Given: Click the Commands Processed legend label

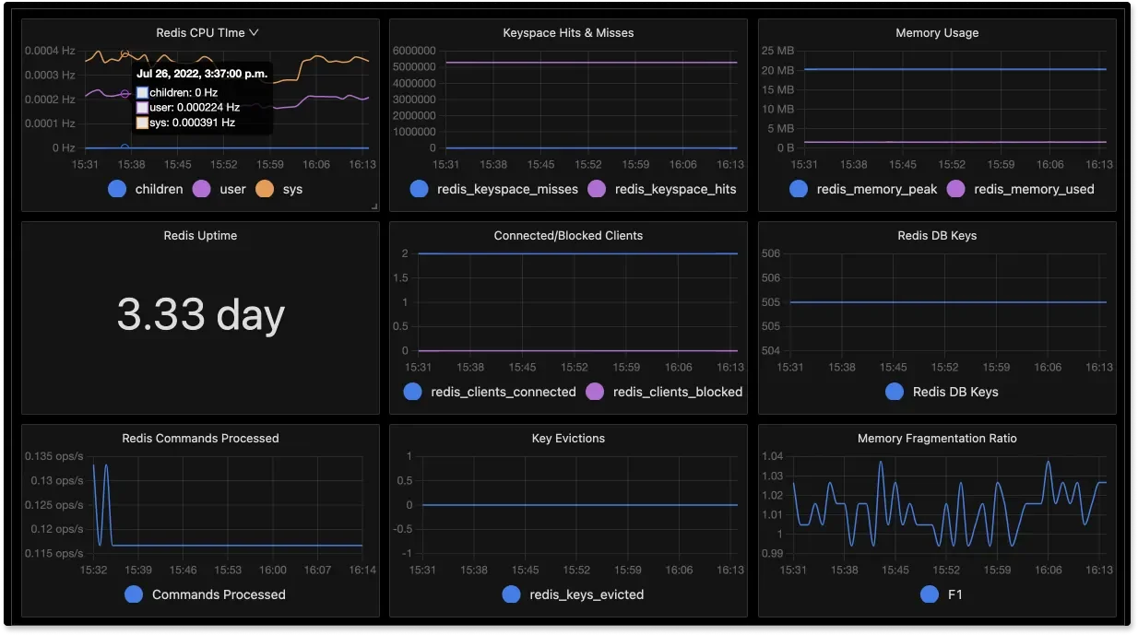Looking at the screenshot, I should coord(217,594).
